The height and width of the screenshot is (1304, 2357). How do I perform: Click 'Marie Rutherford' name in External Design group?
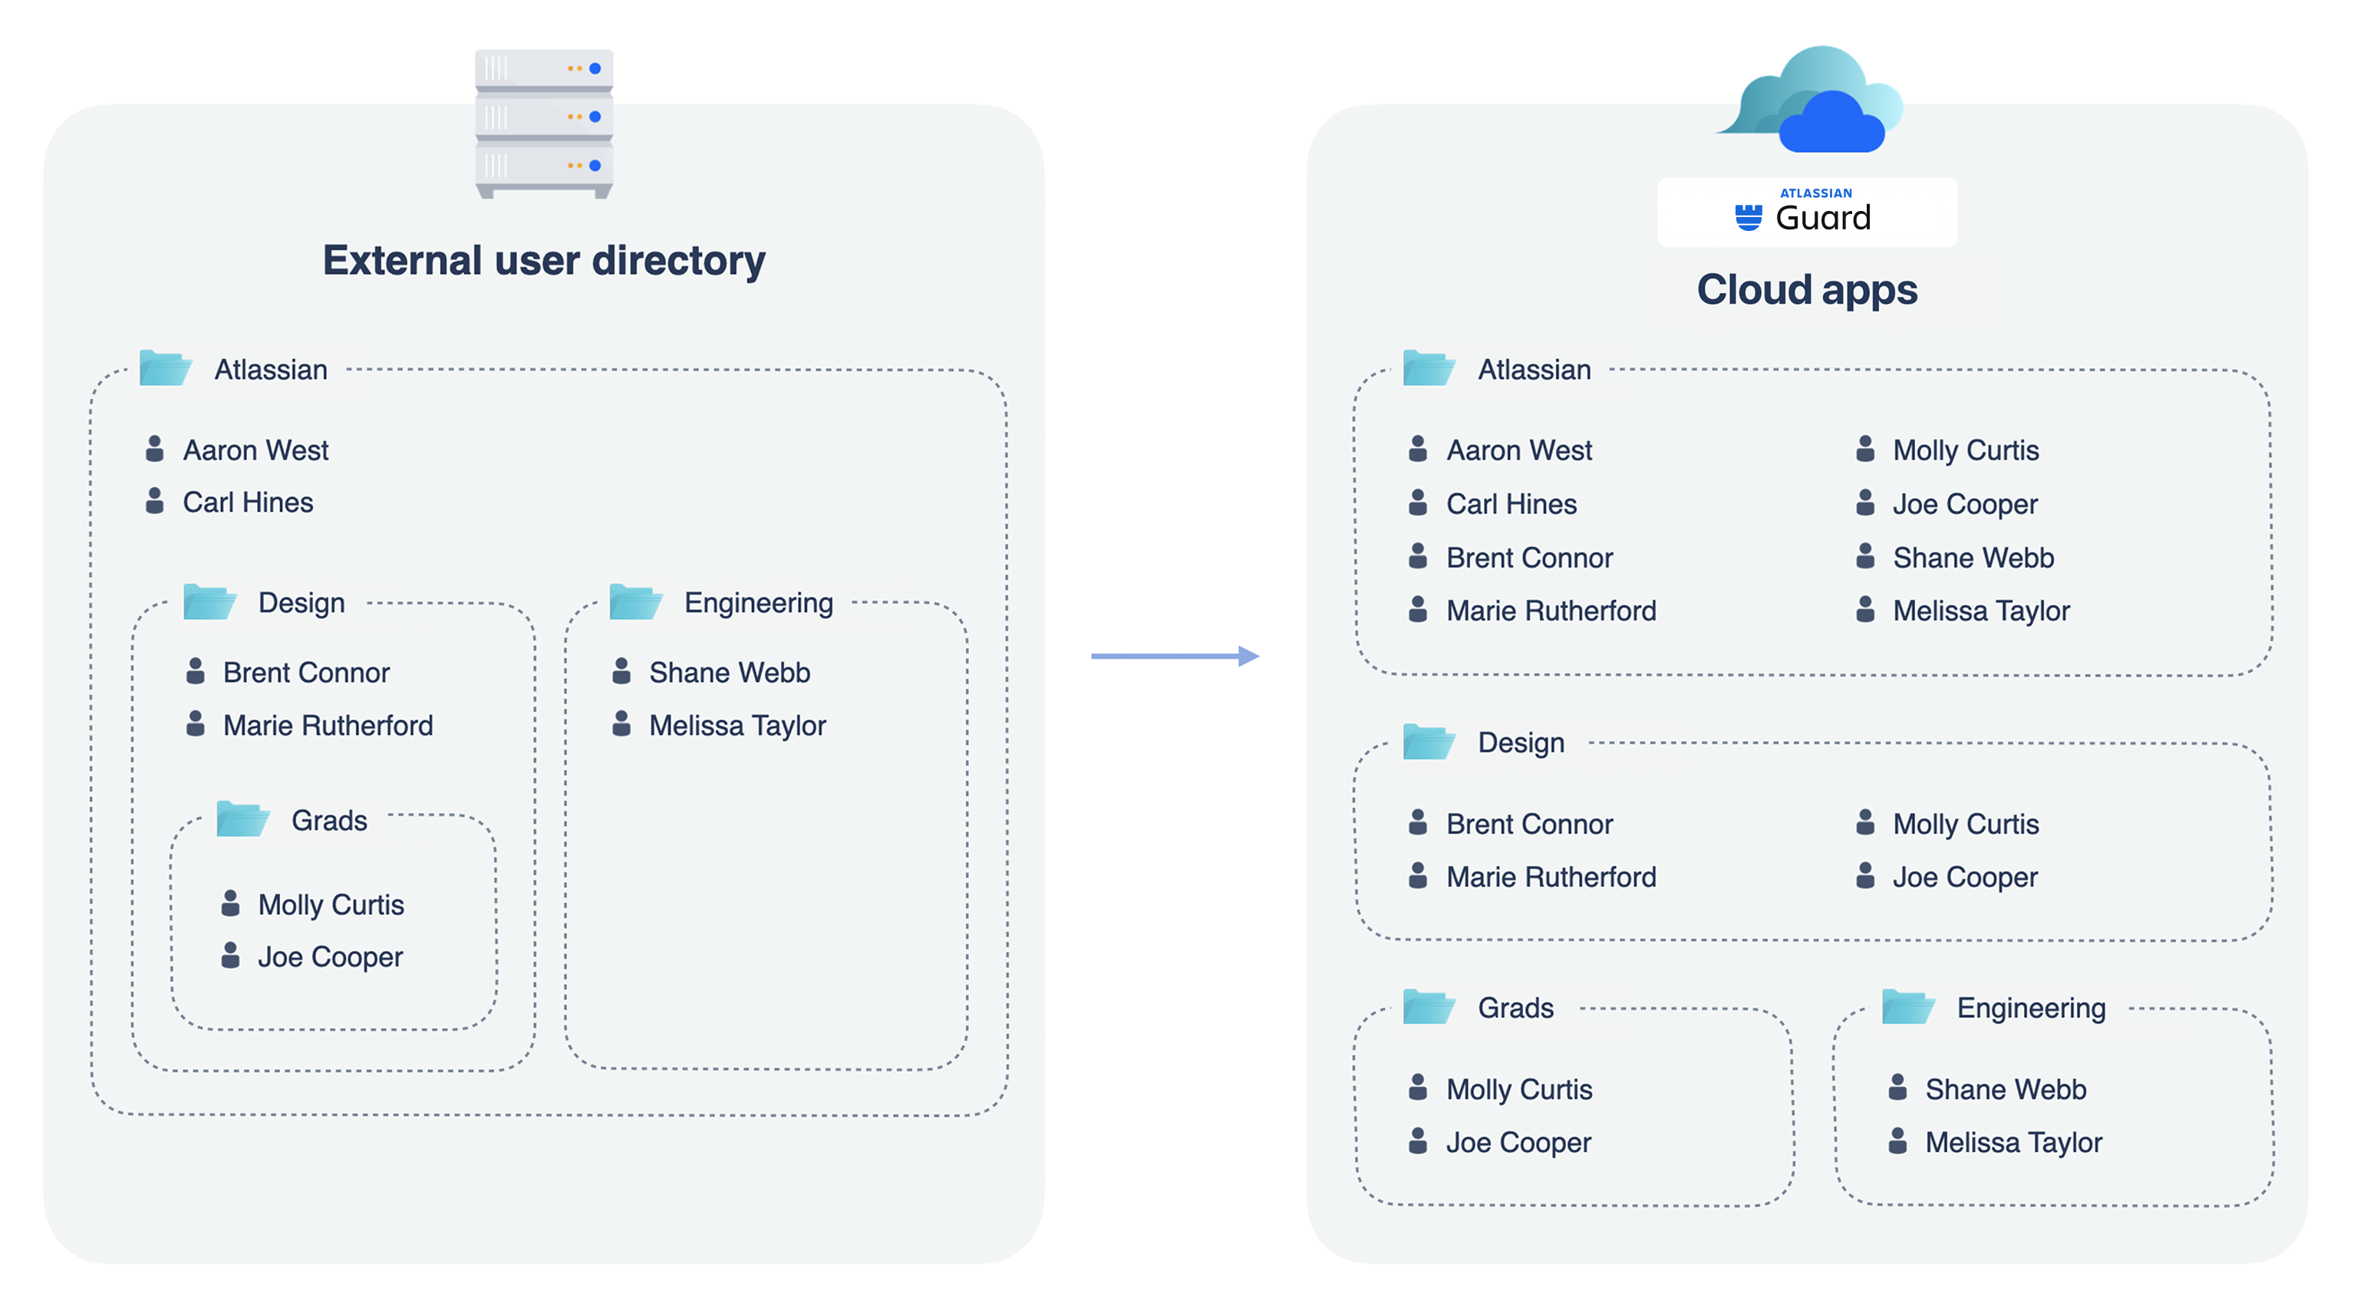[328, 725]
